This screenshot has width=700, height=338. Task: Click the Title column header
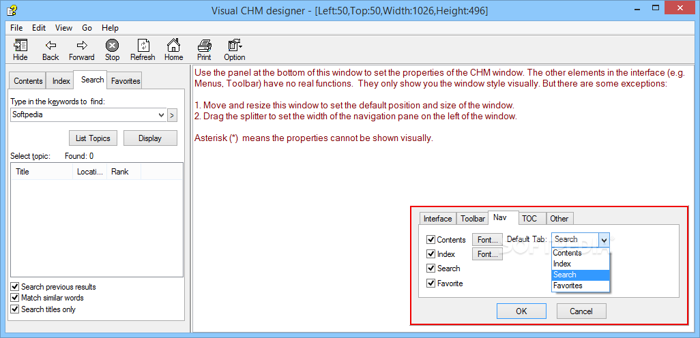pos(42,172)
